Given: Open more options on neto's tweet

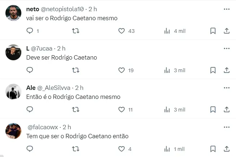Looking at the screenshot, I should [227, 9].
